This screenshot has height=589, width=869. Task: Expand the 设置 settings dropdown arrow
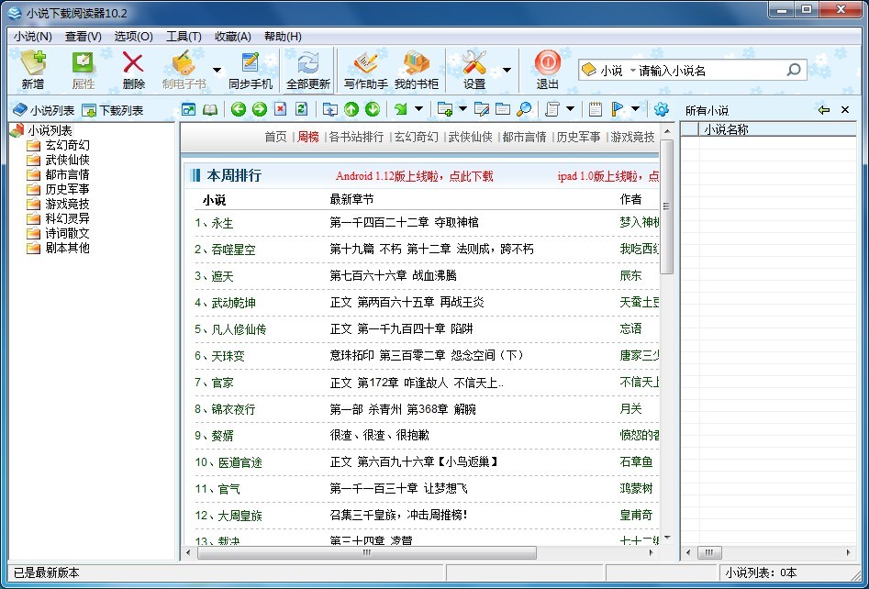(507, 70)
